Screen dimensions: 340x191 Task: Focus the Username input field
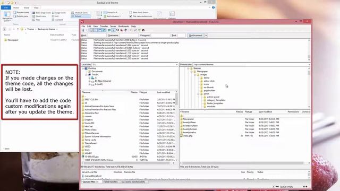pyautogui.click(x=129, y=36)
